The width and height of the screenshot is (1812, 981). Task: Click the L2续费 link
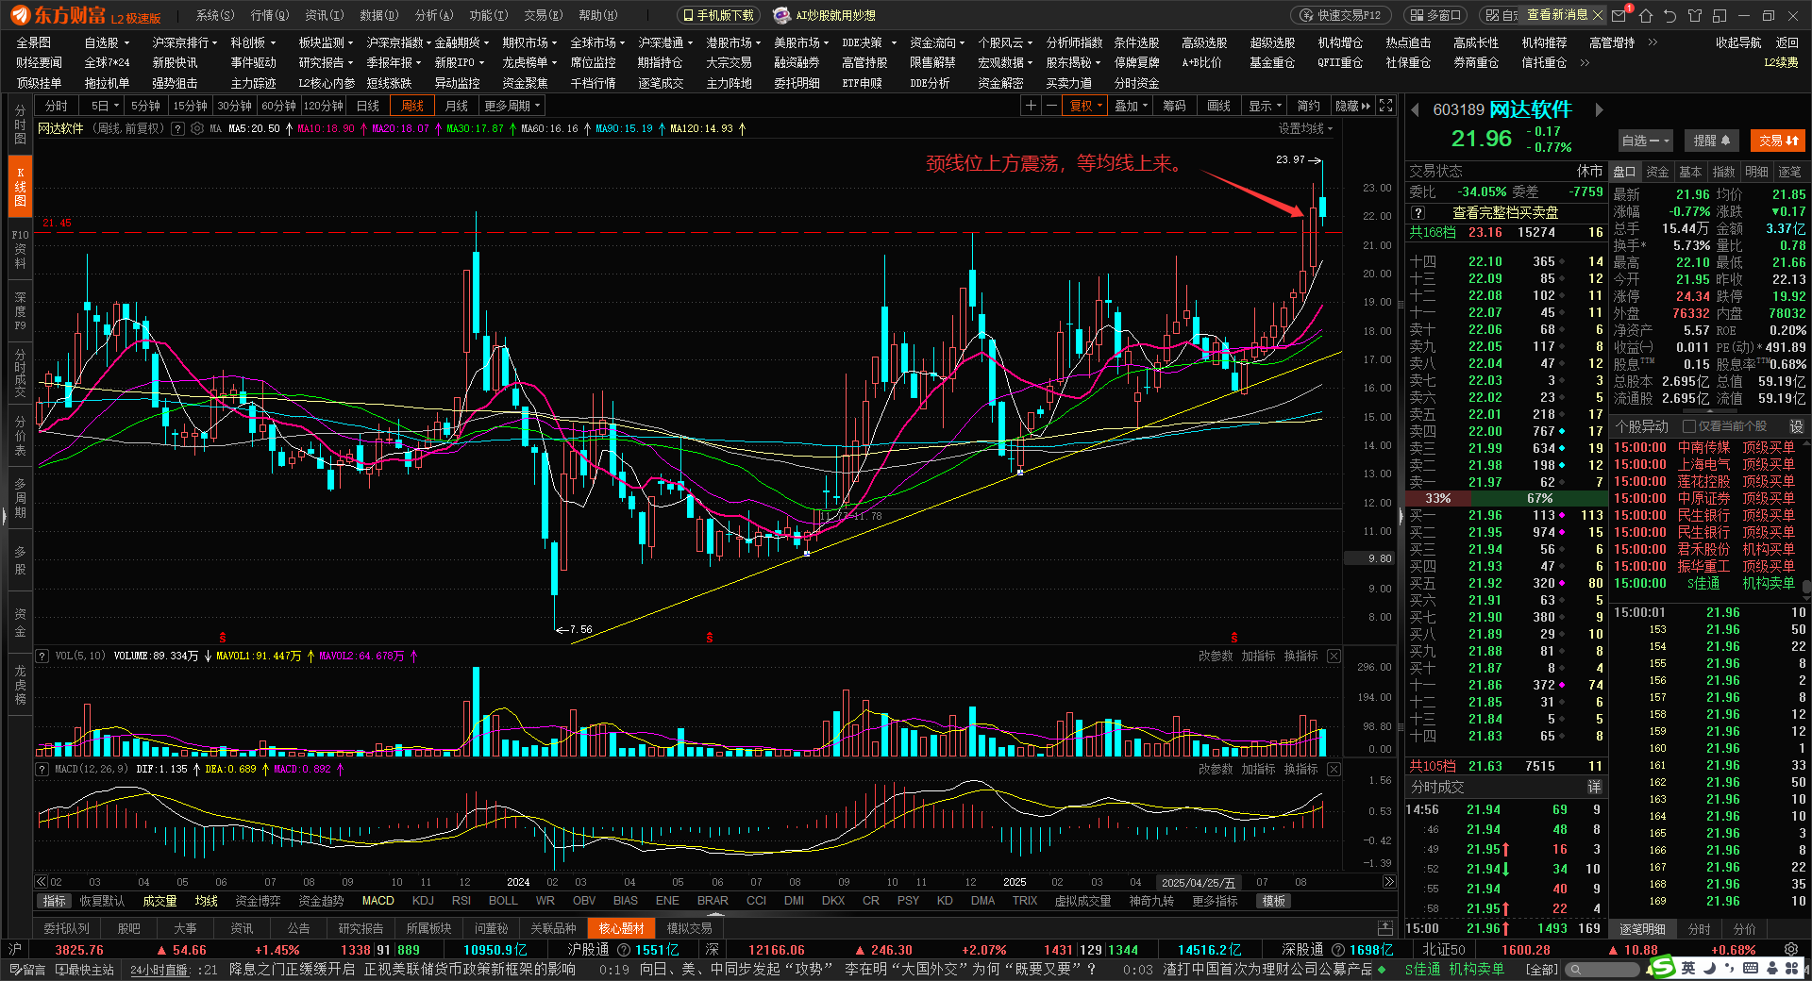point(1781,62)
